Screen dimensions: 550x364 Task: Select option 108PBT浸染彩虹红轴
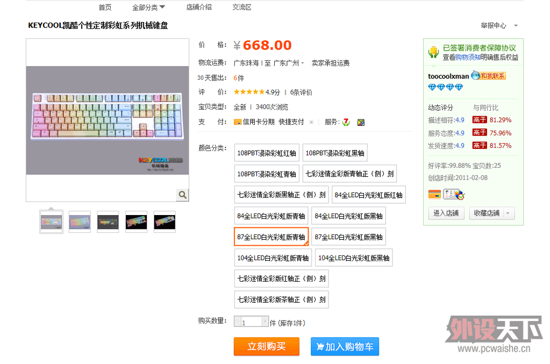click(x=267, y=153)
